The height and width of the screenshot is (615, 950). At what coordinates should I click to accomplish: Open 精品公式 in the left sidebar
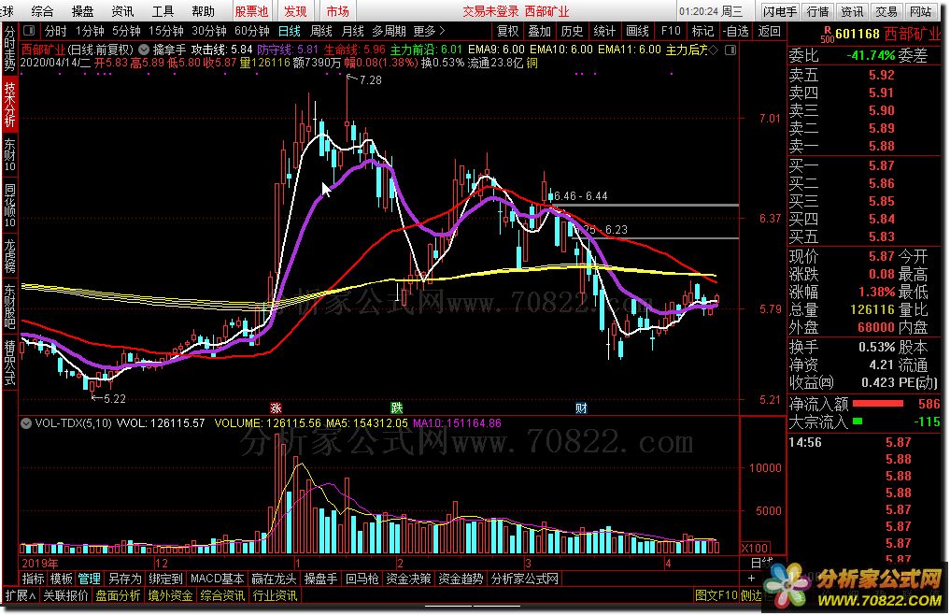pyautogui.click(x=9, y=362)
